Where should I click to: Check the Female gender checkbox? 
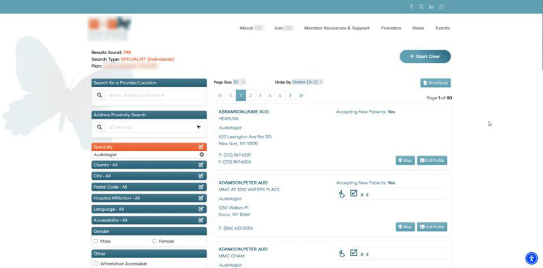pyautogui.click(x=155, y=241)
